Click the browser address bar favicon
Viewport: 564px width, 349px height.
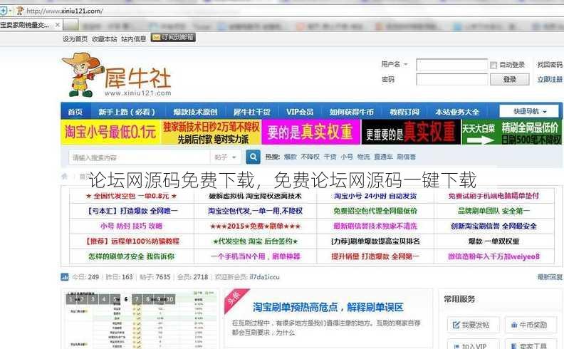click(19, 11)
